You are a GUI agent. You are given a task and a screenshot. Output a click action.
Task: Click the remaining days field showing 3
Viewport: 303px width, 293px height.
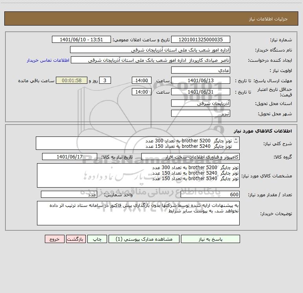105,80
